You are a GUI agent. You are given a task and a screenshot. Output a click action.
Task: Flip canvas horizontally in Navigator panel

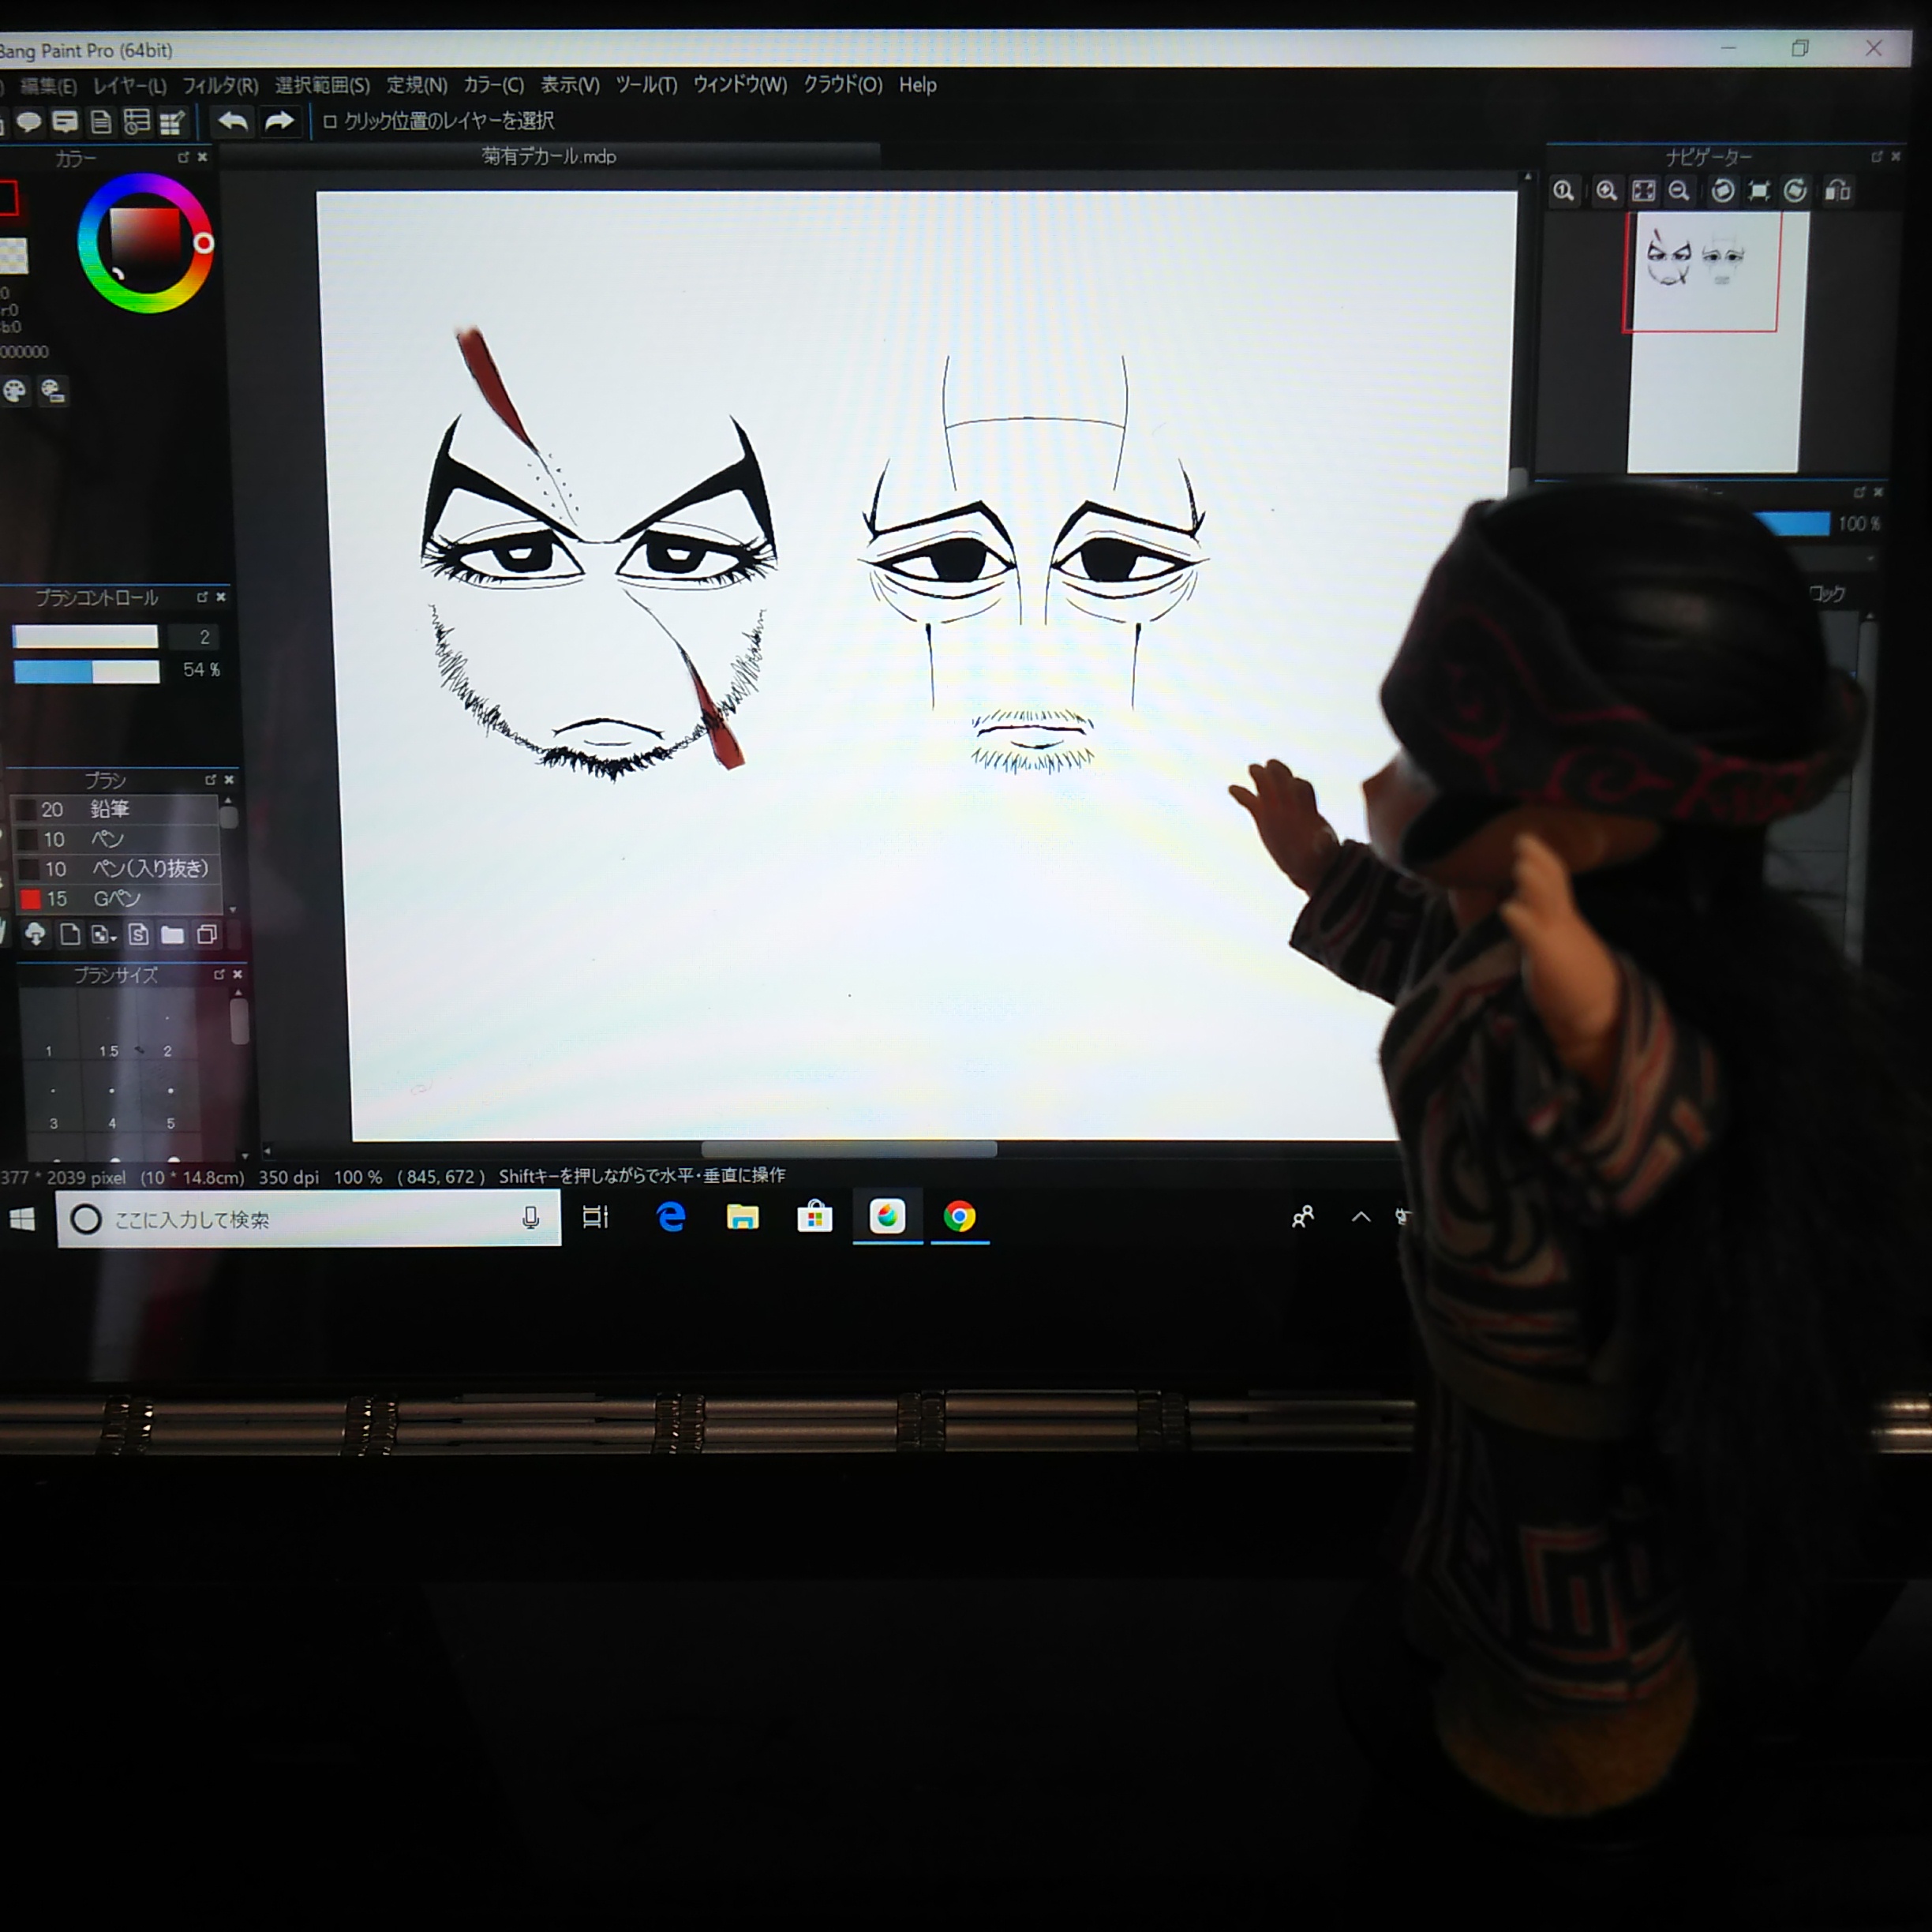[x=1837, y=191]
